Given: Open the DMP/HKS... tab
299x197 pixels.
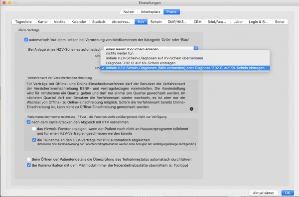Looking at the screenshot, I should click(x=177, y=22).
